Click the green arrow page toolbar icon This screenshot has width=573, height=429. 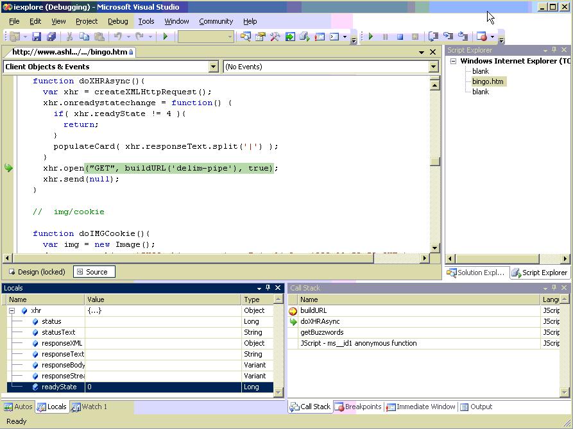pyautogui.click(x=290, y=37)
